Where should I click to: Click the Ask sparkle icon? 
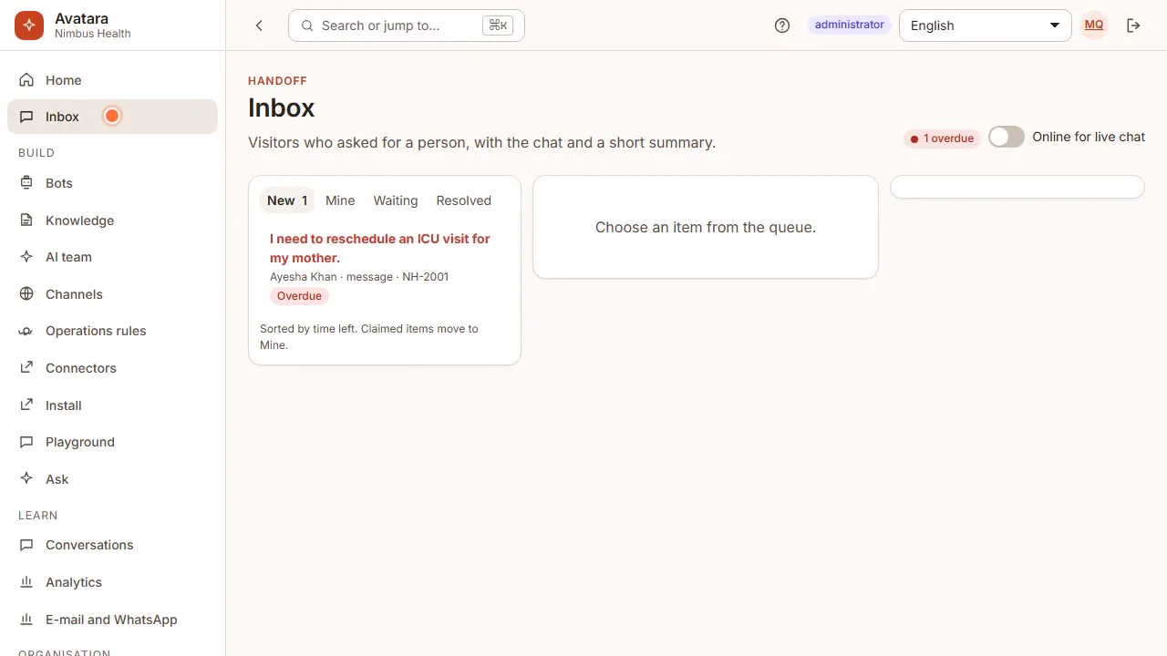click(26, 479)
